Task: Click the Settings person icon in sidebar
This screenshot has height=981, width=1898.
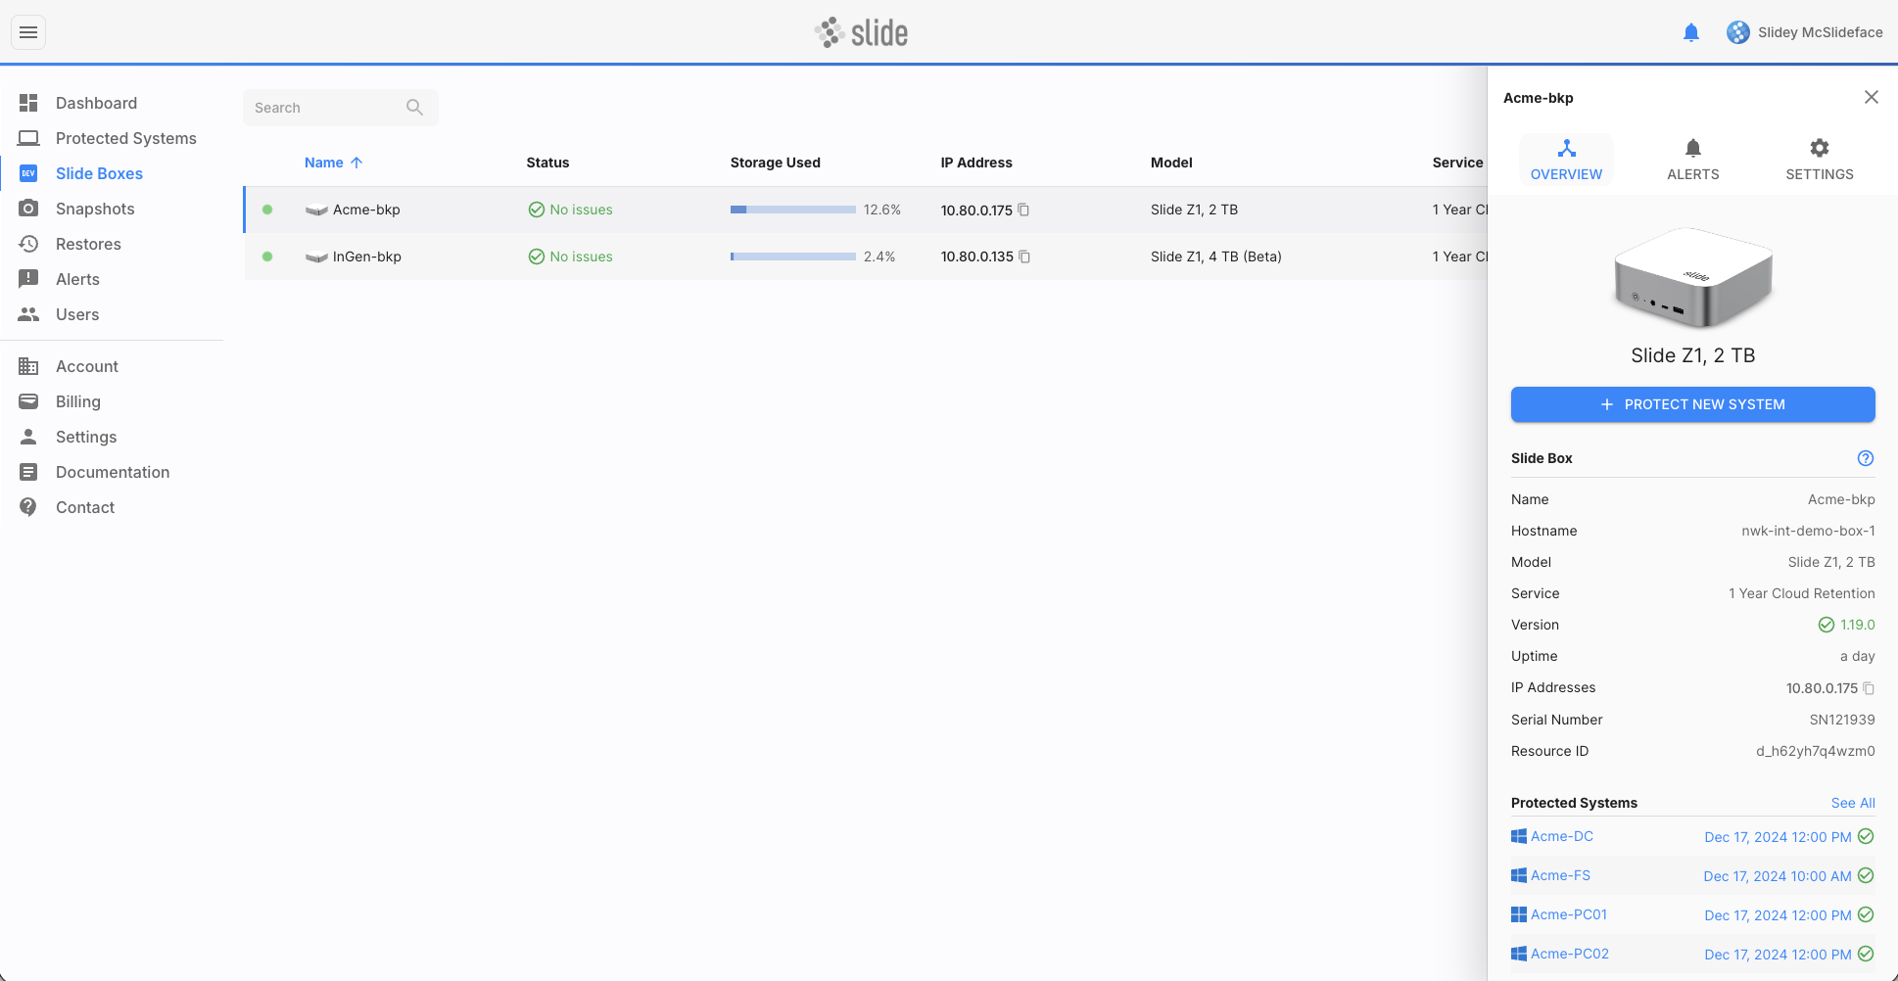Action: click(x=28, y=437)
